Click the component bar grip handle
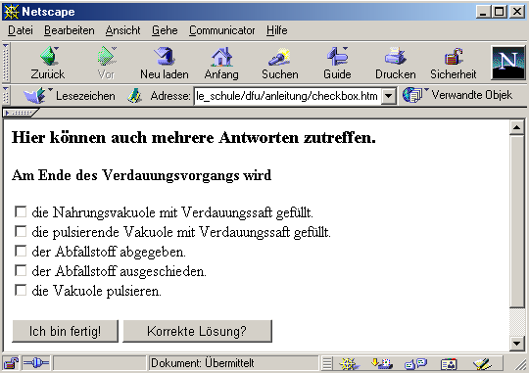529x373 pixels. click(326, 363)
